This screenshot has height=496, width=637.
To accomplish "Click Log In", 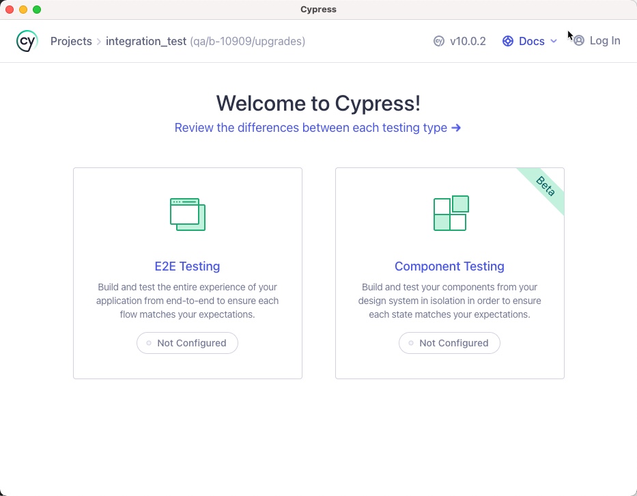I will 604,41.
